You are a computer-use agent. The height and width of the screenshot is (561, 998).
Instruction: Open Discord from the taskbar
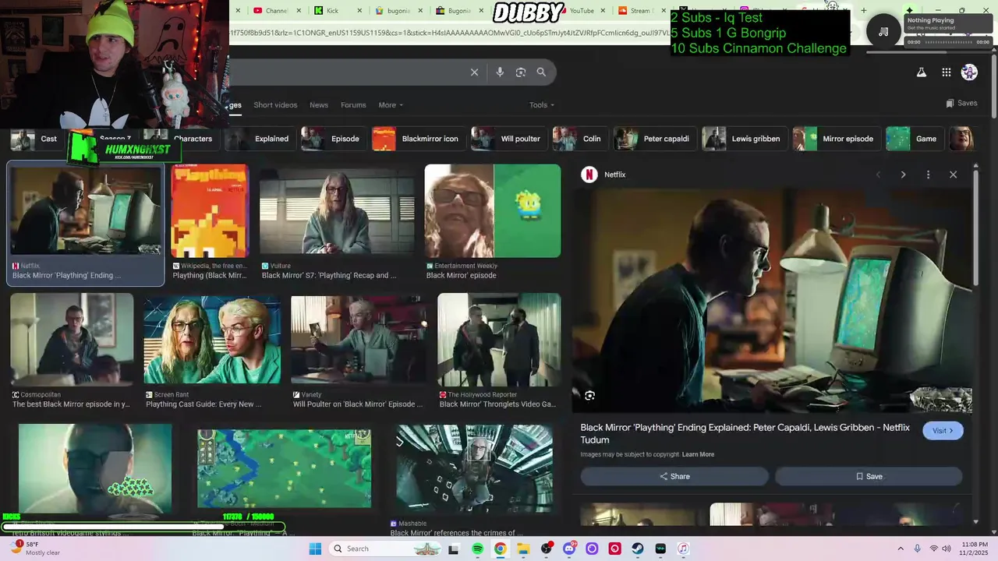tap(569, 549)
